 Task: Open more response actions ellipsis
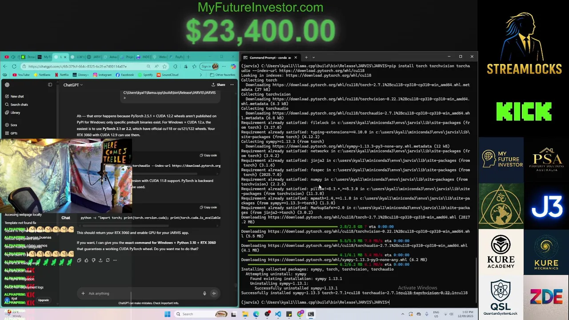coord(115,260)
